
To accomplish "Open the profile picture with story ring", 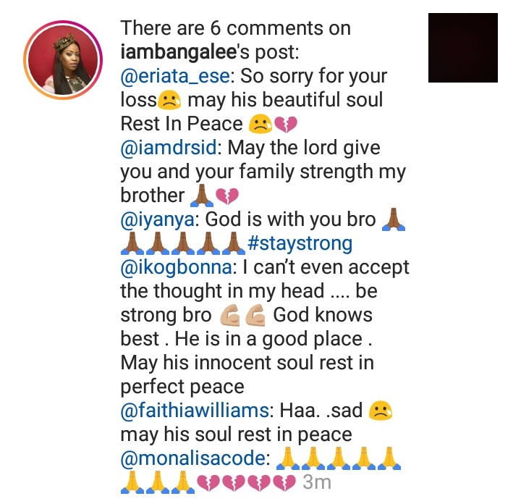I will point(63,60).
